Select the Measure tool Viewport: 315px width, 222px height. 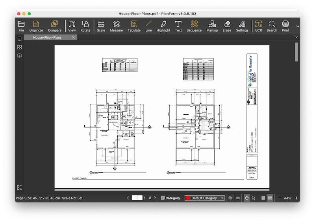116,26
